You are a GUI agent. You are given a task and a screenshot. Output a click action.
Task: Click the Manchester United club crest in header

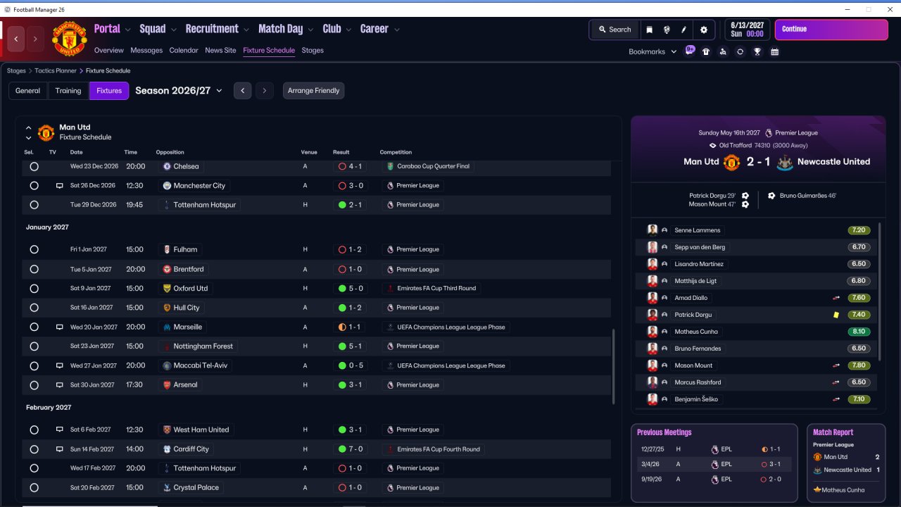point(69,39)
